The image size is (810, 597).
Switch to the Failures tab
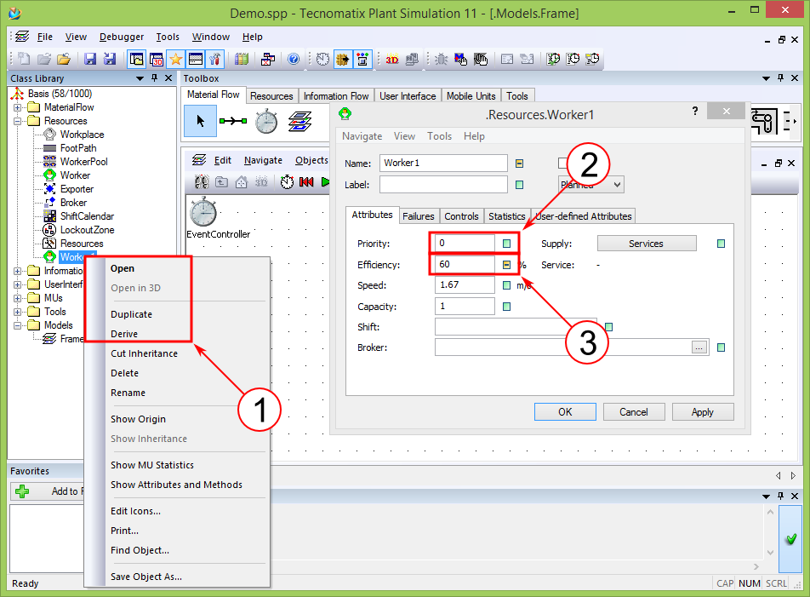tap(419, 216)
